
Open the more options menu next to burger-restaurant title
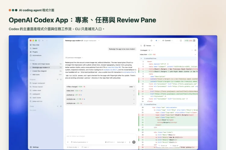(99, 40)
